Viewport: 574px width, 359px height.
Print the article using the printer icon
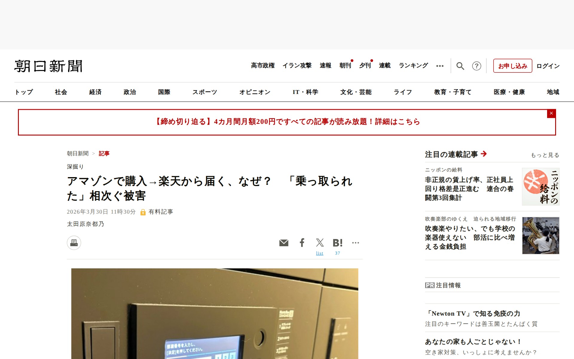pos(74,243)
